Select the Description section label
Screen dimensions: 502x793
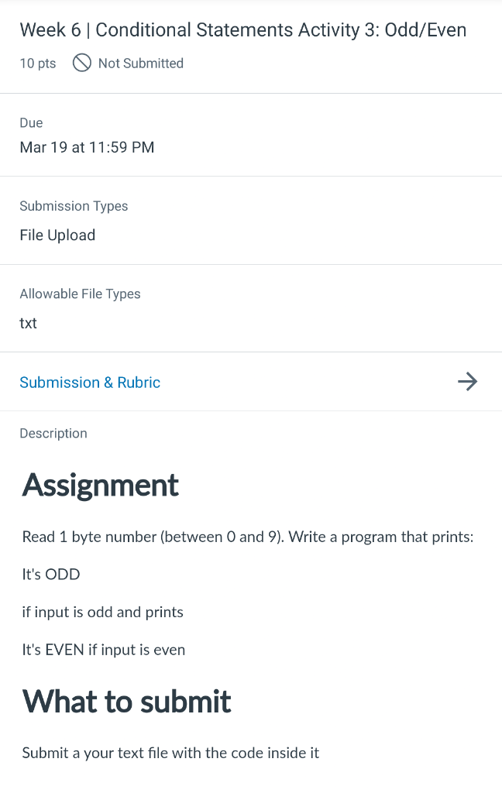tap(53, 433)
